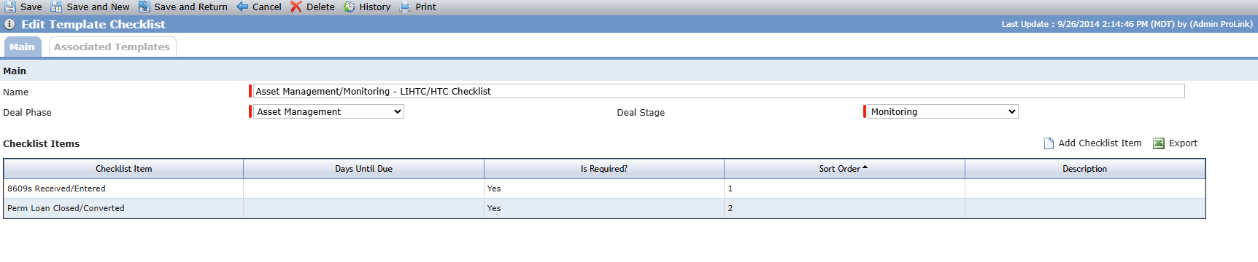This screenshot has height=262, width=1258.
Task: Click the Save and New icon
Action: point(56,7)
